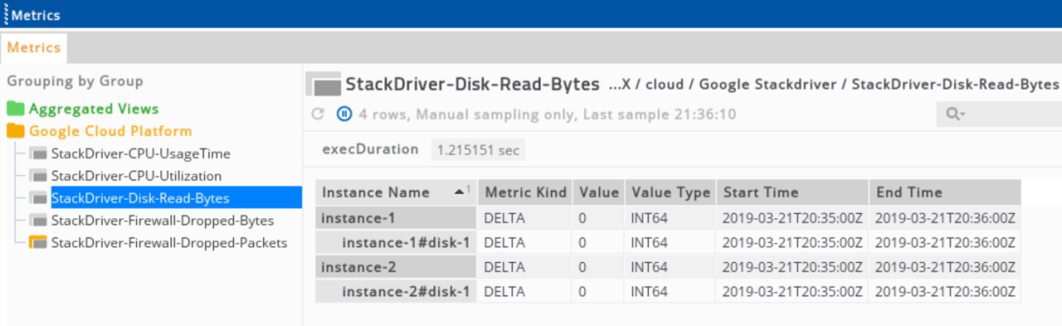Click the StackDriver-Disk-Read-Bytes main title
This screenshot has width=1062, height=326.
click(x=473, y=85)
